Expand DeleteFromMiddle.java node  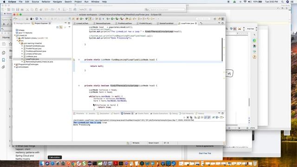pos(22,46)
